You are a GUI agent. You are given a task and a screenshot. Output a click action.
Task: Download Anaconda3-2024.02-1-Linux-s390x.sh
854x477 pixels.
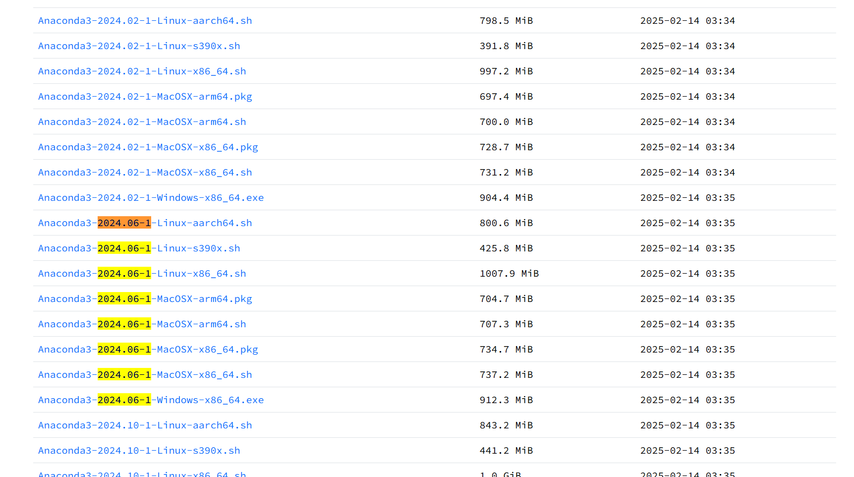pyautogui.click(x=139, y=46)
